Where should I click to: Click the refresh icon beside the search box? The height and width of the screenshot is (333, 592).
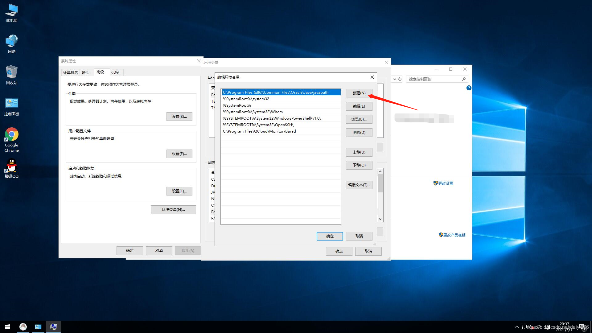(x=400, y=79)
